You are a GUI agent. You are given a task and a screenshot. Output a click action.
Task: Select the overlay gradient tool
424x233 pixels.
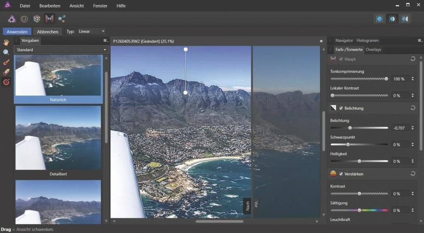pyautogui.click(x=6, y=82)
